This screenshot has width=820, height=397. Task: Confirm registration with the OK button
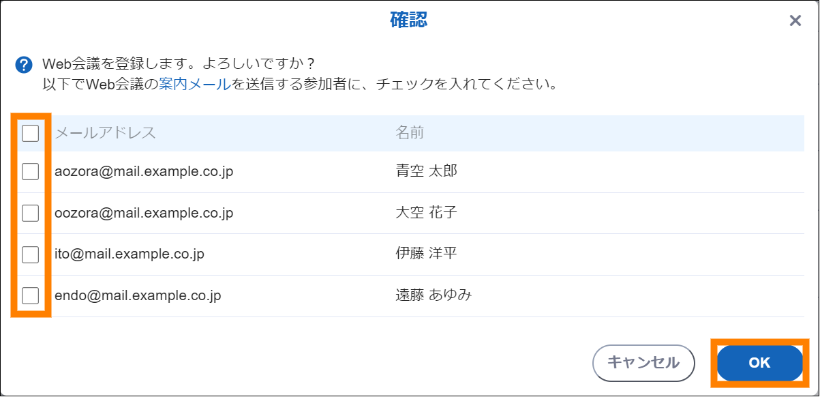tap(759, 363)
